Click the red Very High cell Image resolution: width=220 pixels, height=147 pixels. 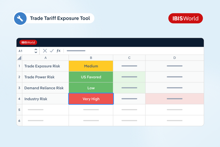tap(91, 99)
